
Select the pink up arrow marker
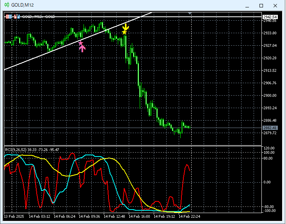coord(82,49)
